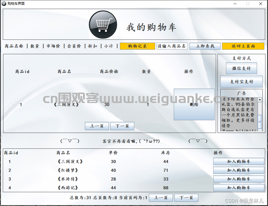Click the shopping cart logo image
This screenshot has height=206, width=268.
pos(103,25)
